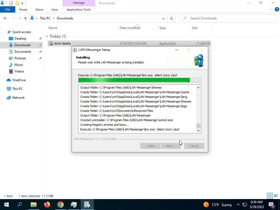Click install log scrollbar up arrow
Screen dimensions: 280x210
198,87
